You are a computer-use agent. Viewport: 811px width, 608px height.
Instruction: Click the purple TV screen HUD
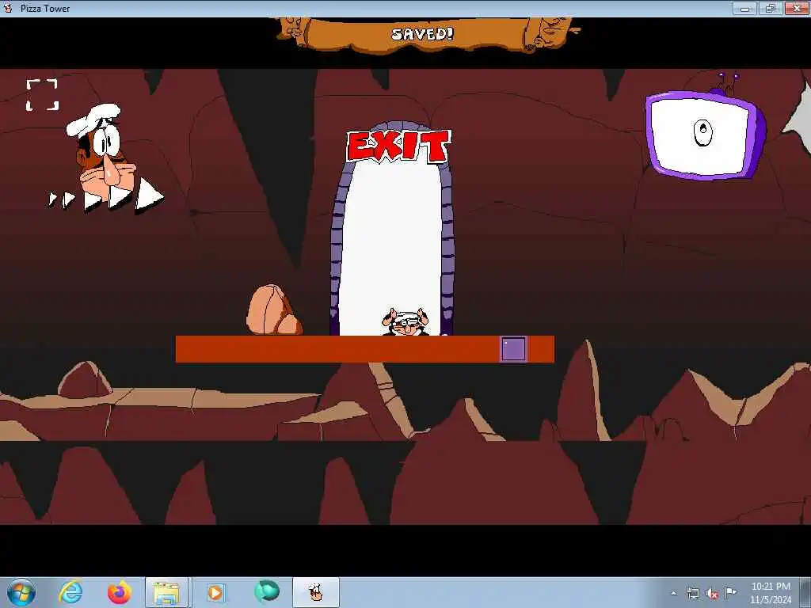[705, 135]
